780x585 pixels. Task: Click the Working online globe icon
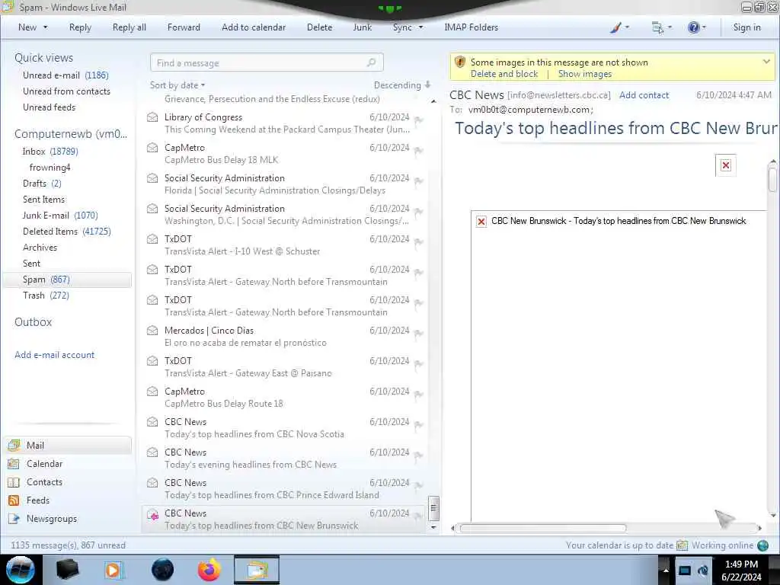[762, 545]
